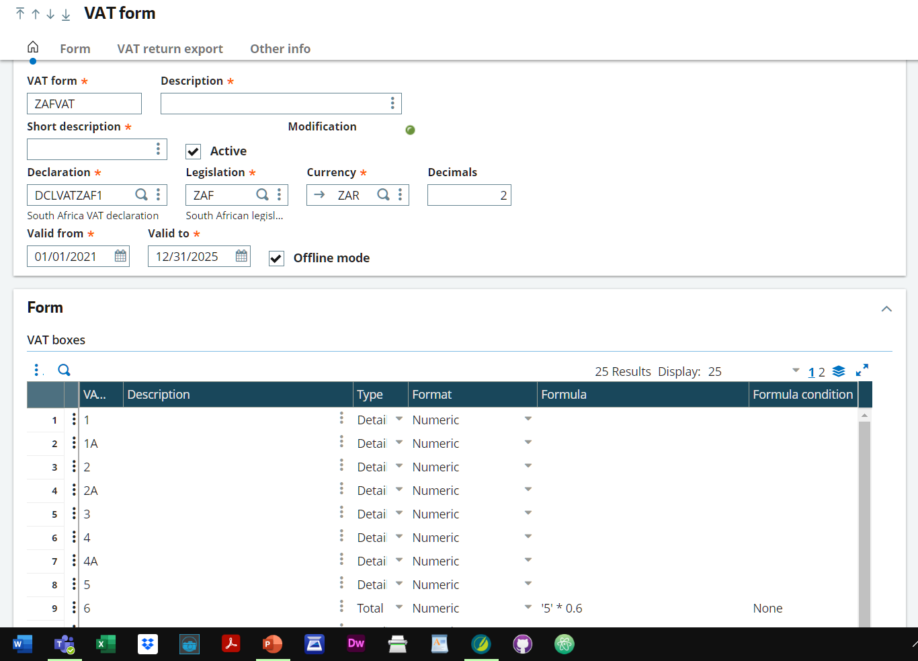Screen dimensions: 918x661
Task: Open GitHub Desktop from the taskbar
Action: (523, 644)
